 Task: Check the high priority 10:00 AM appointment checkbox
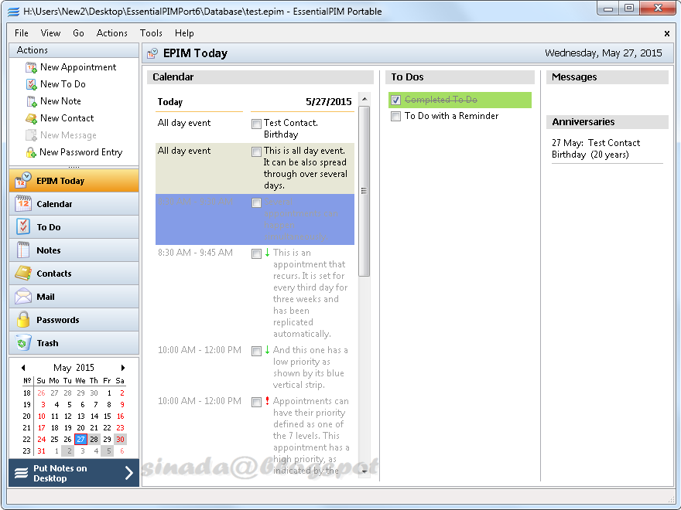[x=256, y=402]
